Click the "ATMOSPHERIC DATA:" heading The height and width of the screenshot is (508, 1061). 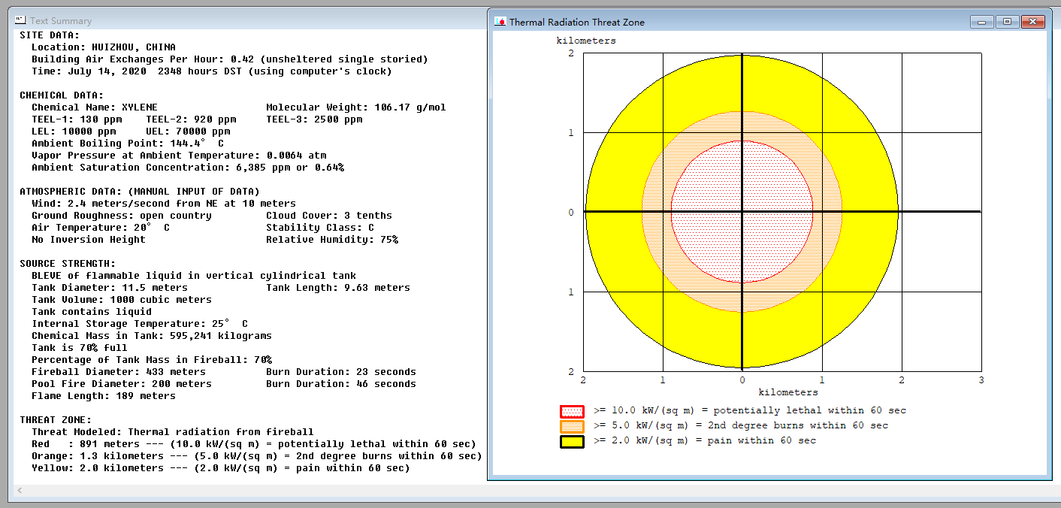coord(140,192)
